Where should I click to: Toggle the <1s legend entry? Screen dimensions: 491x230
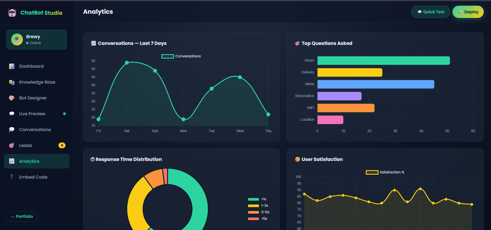point(257,199)
